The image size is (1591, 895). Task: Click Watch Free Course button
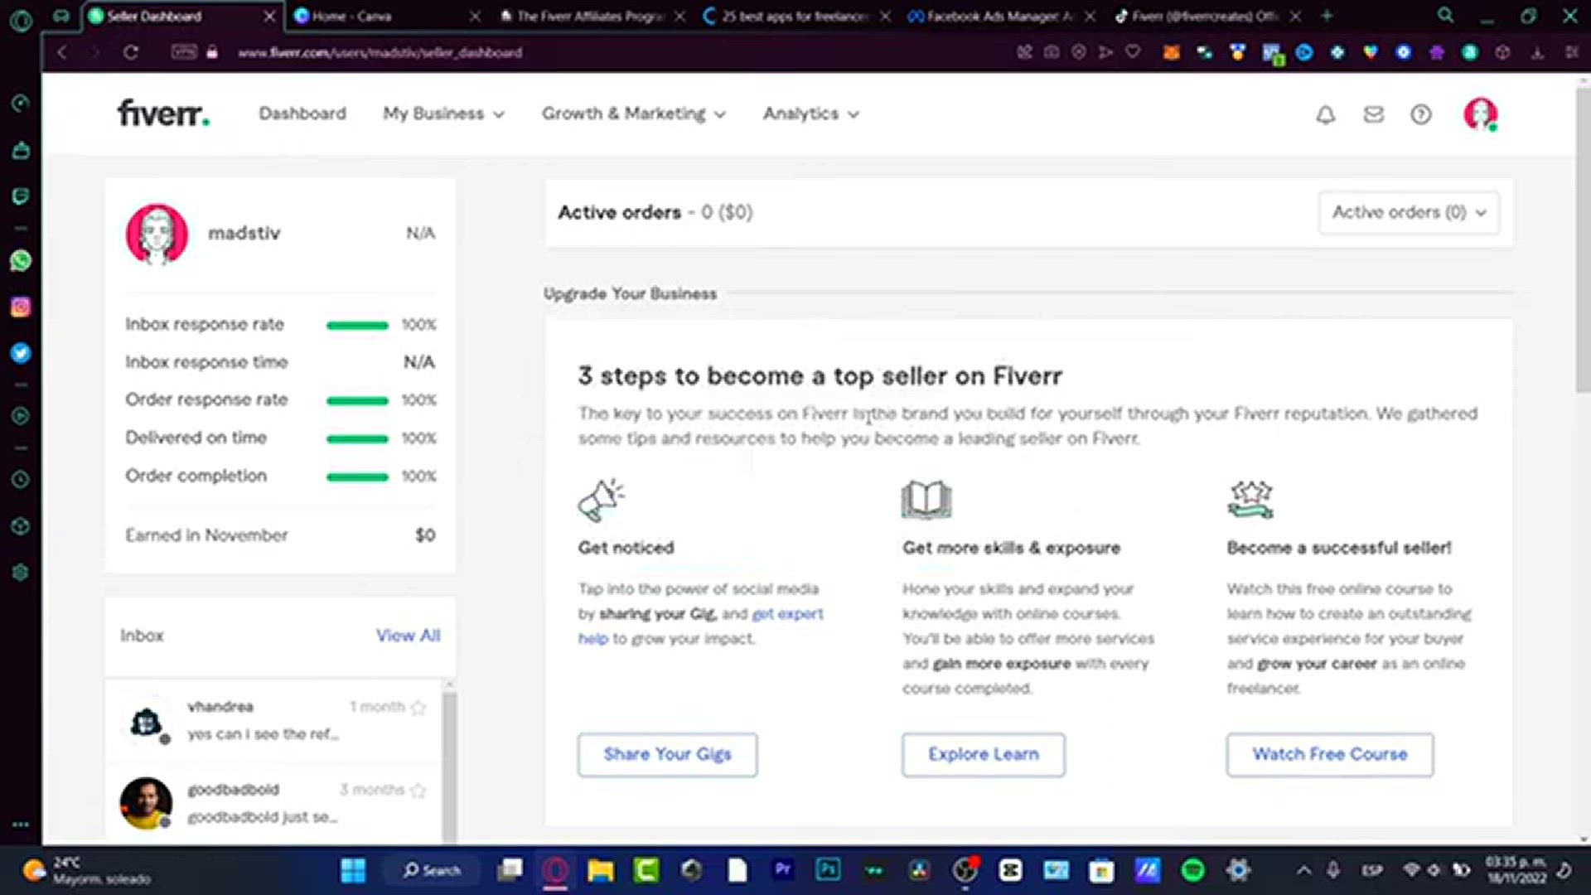[1330, 754]
